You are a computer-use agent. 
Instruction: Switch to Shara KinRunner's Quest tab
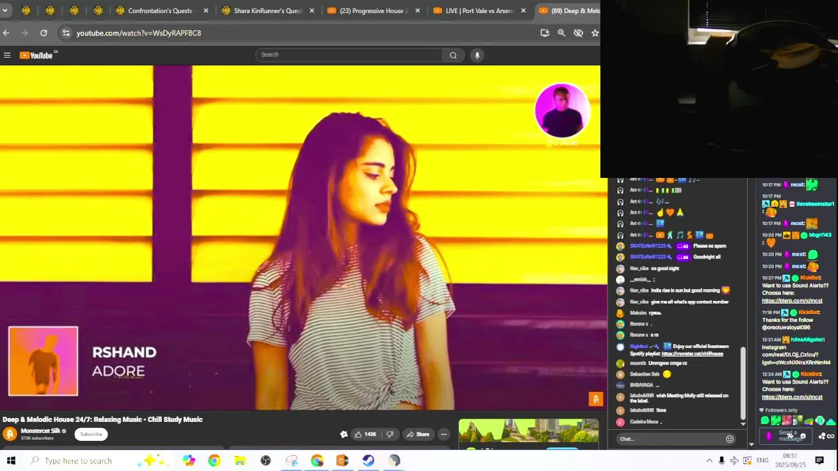[267, 10]
